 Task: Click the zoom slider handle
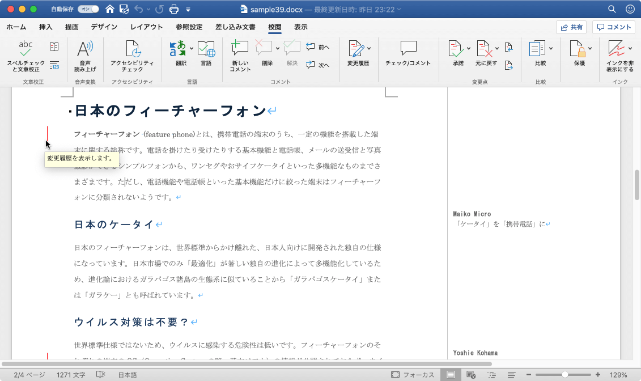pyautogui.click(x=564, y=375)
